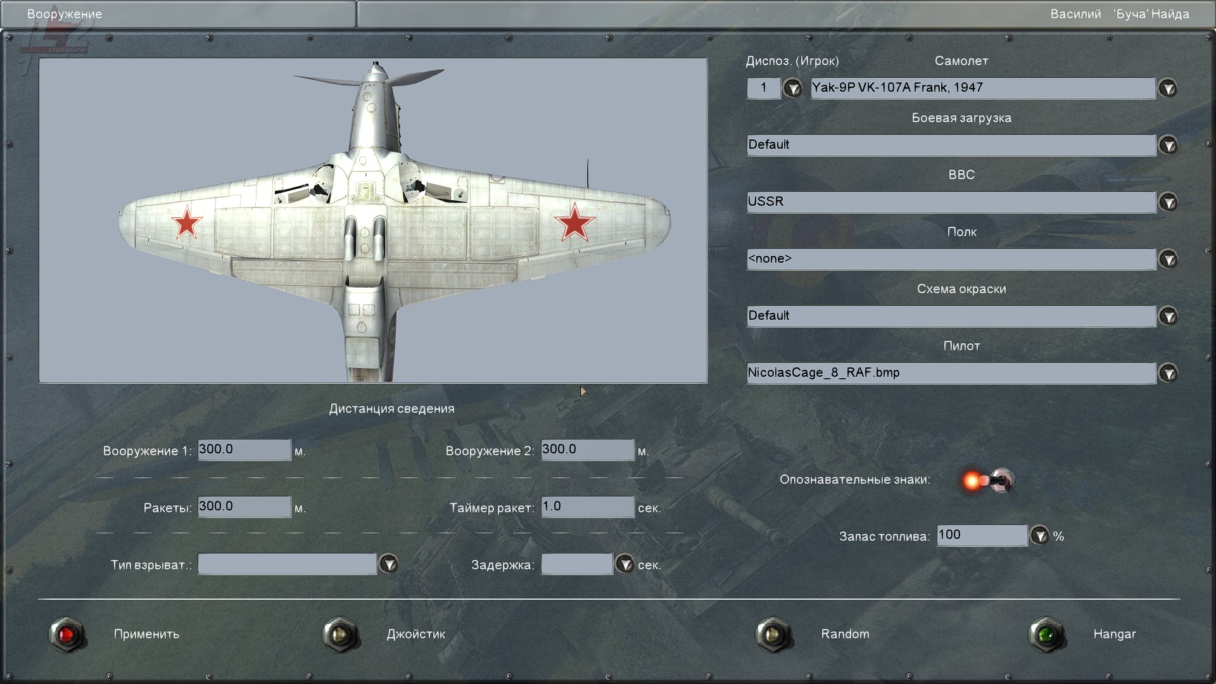Open the Диспоз. number dropdown arrow
Image resolution: width=1216 pixels, height=684 pixels.
click(x=792, y=88)
